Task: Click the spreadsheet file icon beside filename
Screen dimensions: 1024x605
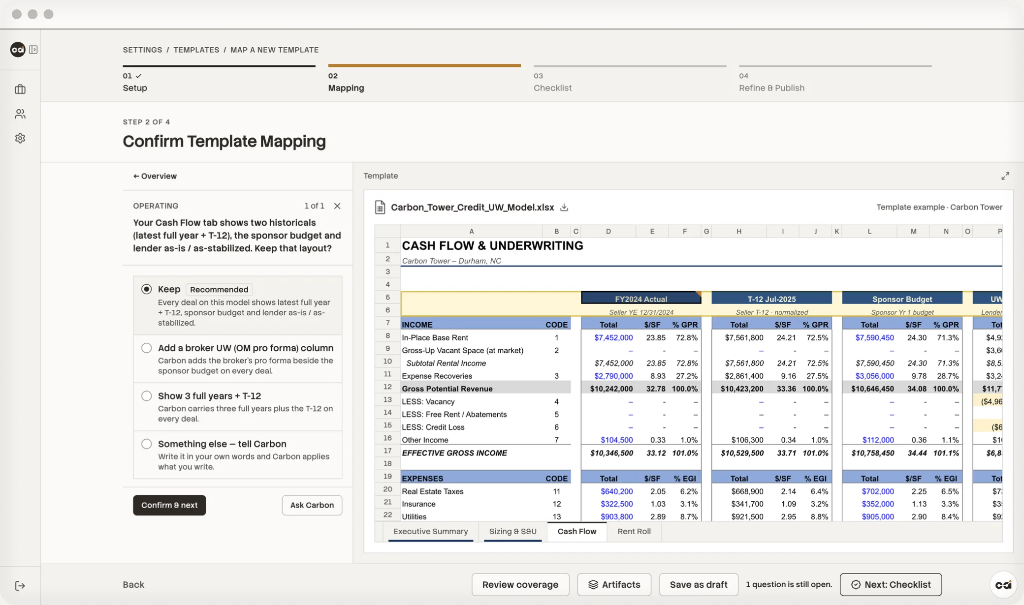Action: click(380, 208)
